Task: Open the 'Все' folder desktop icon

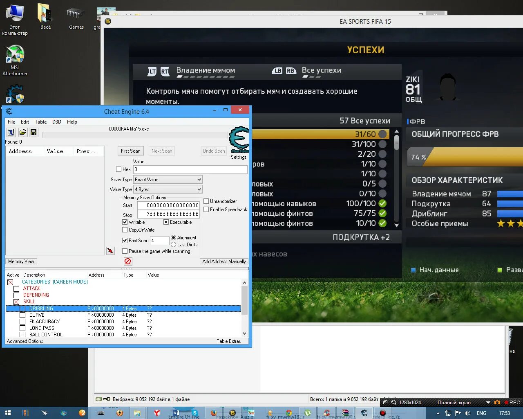Action: click(x=45, y=16)
